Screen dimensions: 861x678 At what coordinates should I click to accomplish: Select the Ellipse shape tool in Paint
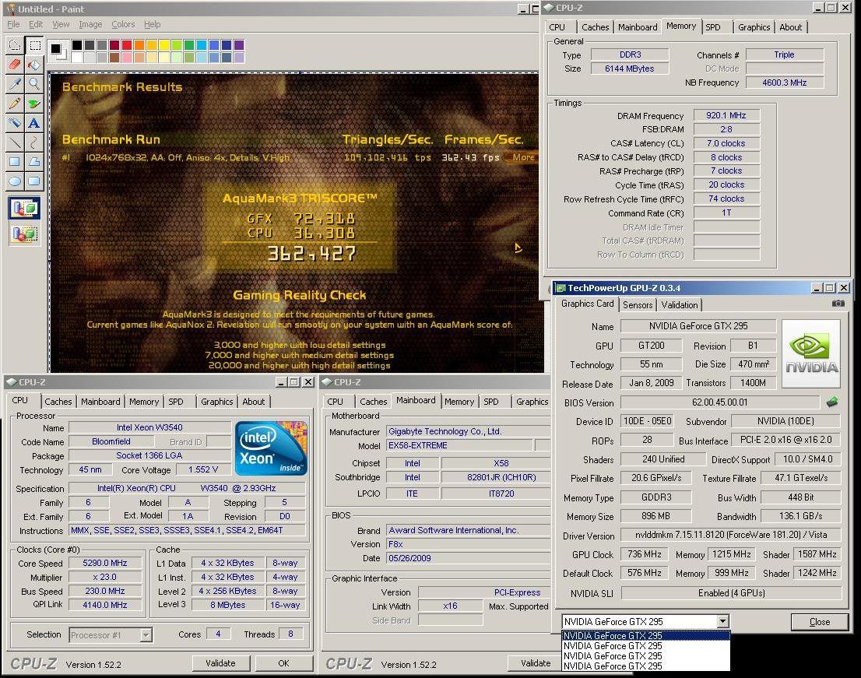click(15, 181)
